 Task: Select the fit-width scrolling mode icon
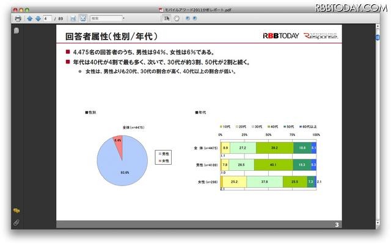pos(73,18)
